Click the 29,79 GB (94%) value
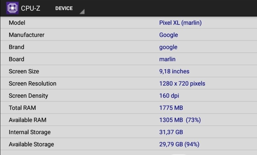 [179, 144]
